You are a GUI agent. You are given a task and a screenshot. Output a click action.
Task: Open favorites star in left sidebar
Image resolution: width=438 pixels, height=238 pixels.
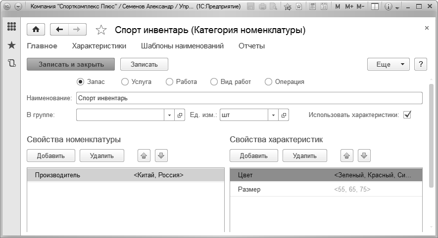point(11,45)
